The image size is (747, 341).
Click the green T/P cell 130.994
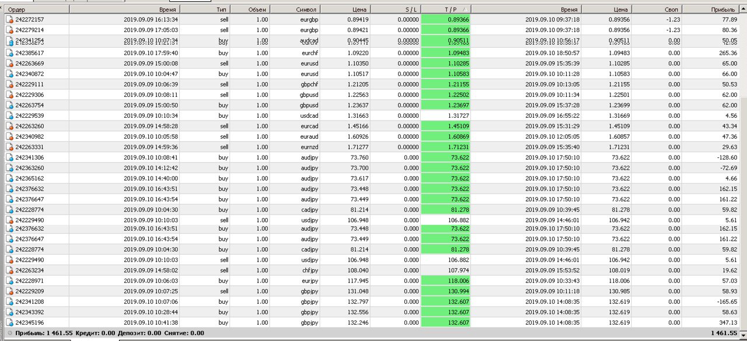click(x=445, y=291)
